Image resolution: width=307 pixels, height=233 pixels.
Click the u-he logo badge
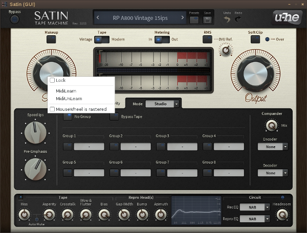[x=287, y=17]
